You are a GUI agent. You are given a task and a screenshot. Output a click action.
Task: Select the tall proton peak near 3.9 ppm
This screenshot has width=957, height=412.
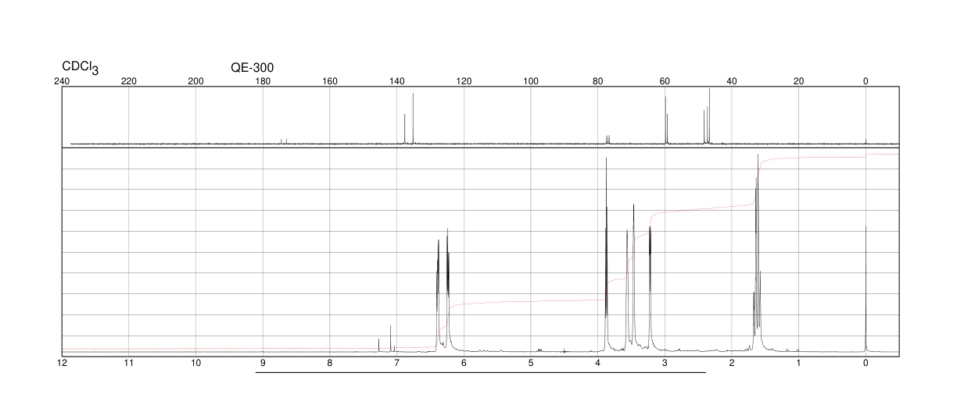(606, 254)
